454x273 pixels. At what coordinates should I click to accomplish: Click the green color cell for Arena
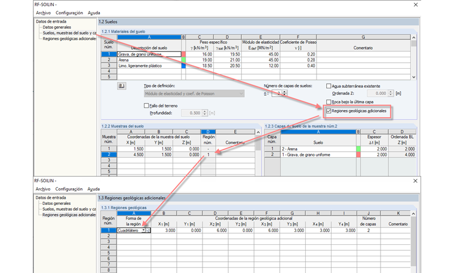point(183,60)
